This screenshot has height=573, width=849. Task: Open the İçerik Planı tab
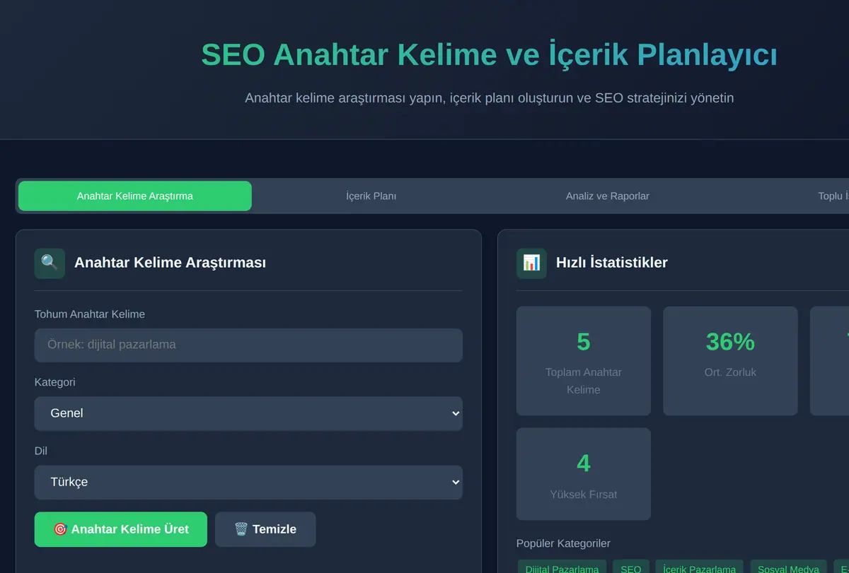(x=371, y=196)
